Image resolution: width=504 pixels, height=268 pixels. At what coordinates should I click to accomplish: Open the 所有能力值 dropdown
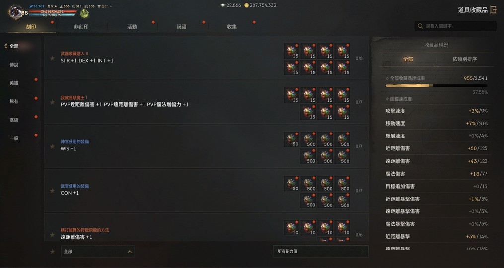click(321, 251)
